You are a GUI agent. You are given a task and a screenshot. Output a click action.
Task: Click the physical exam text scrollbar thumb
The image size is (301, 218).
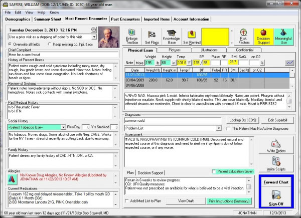289,101
